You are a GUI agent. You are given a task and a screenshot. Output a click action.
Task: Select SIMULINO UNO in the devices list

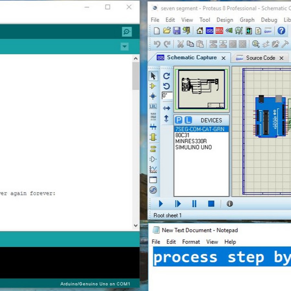[201, 147]
